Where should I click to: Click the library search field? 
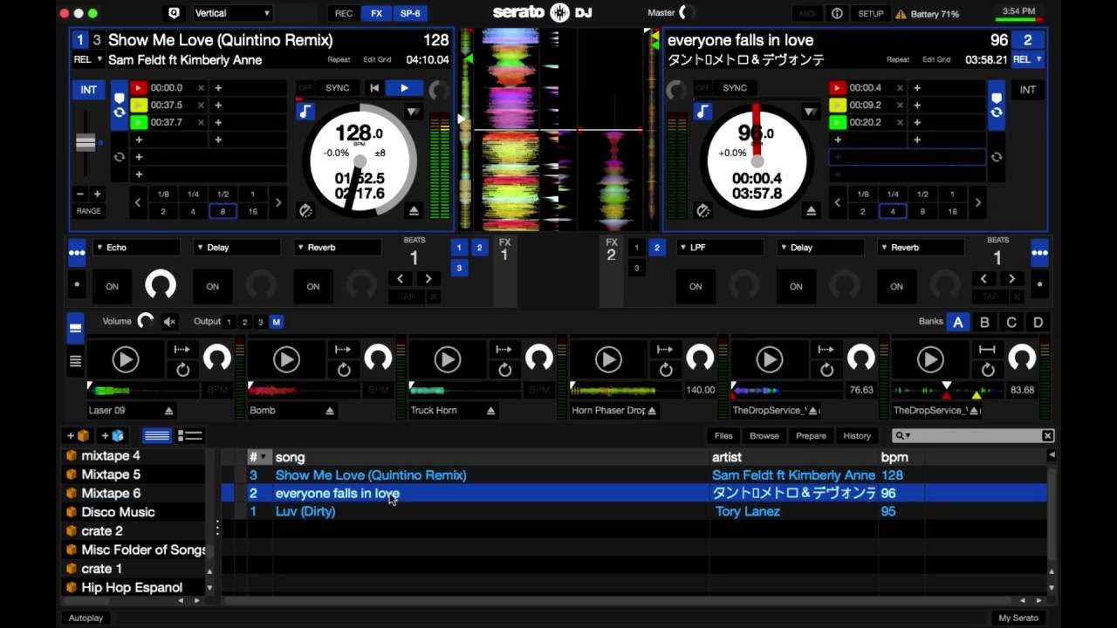click(973, 435)
